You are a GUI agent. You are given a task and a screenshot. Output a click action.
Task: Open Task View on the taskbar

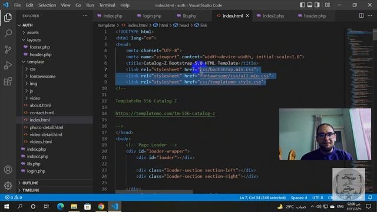(x=46, y=207)
